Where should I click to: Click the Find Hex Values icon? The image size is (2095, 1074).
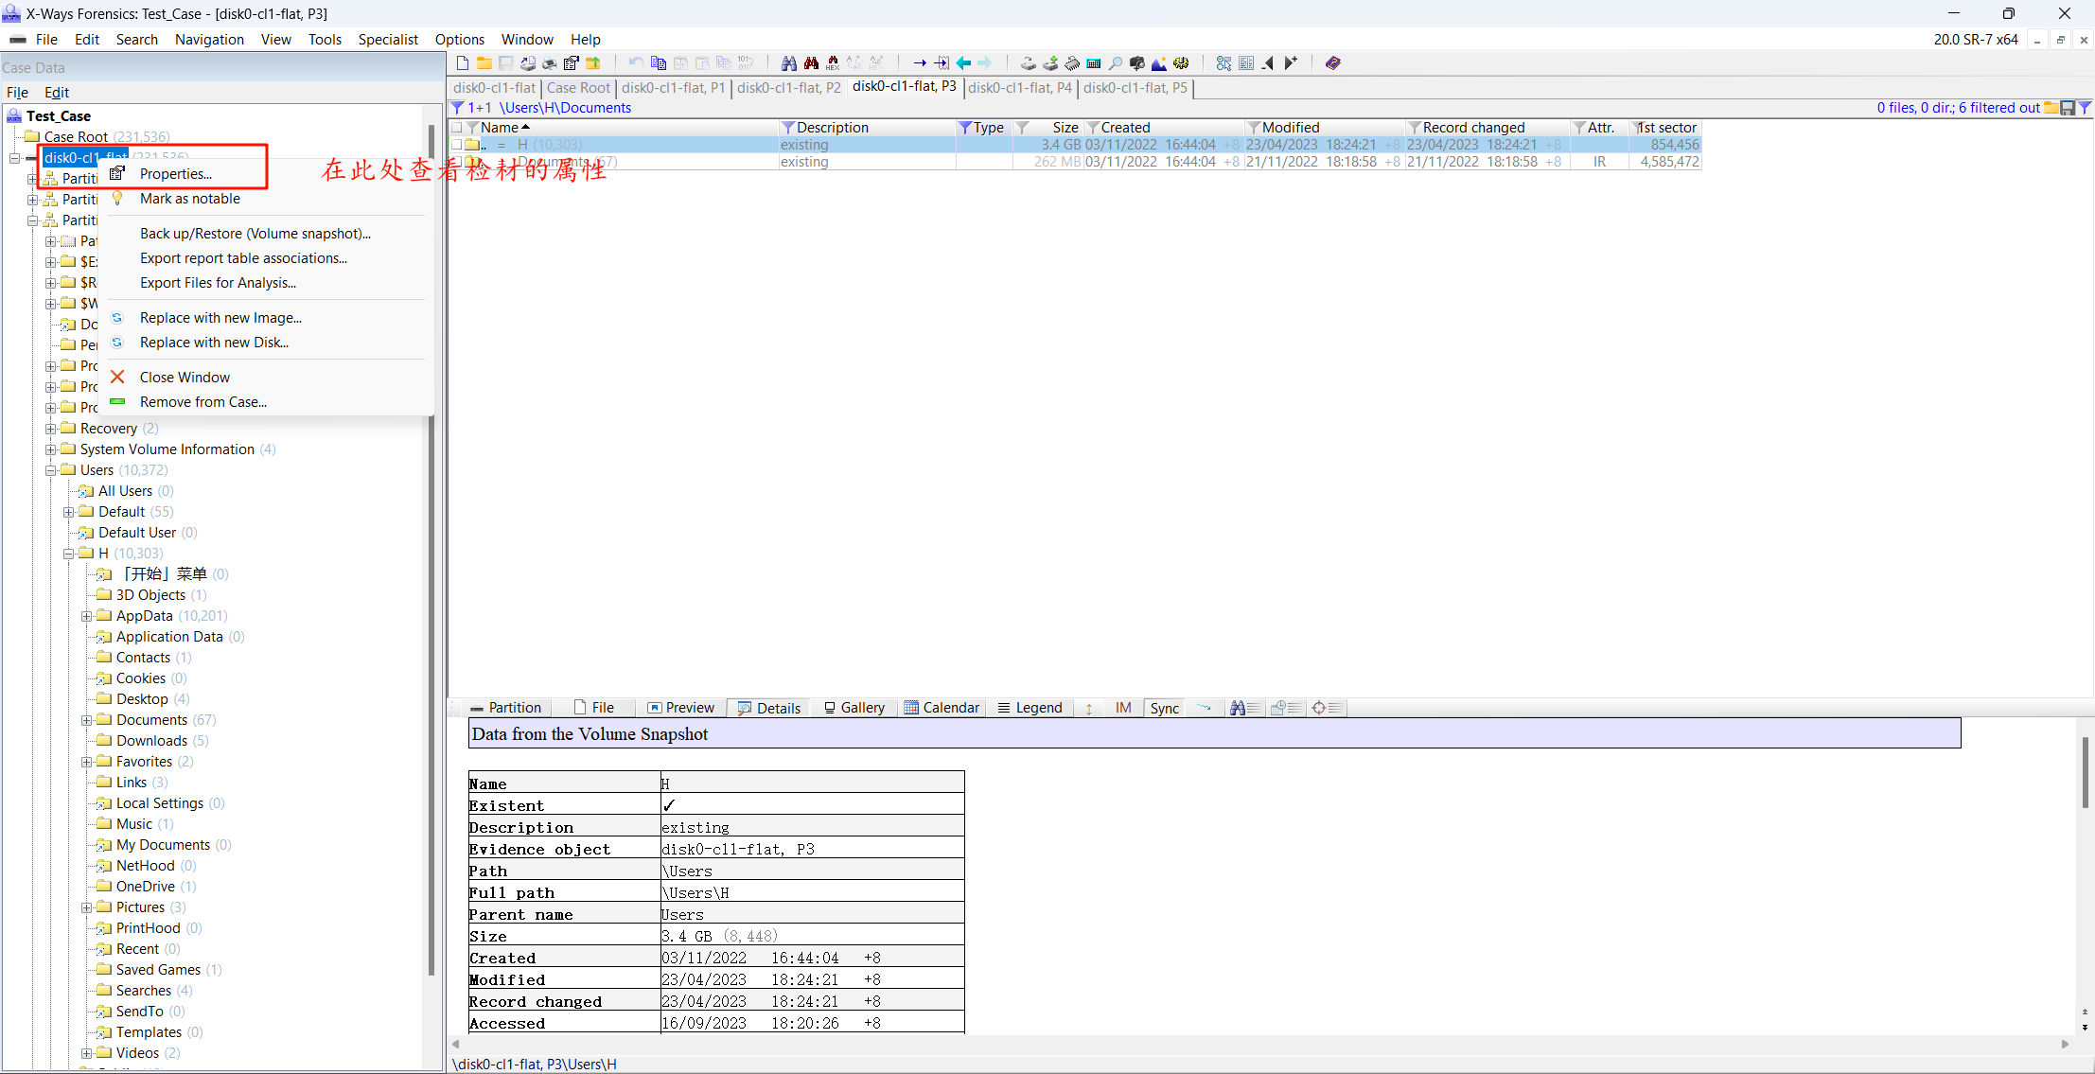[x=833, y=63]
